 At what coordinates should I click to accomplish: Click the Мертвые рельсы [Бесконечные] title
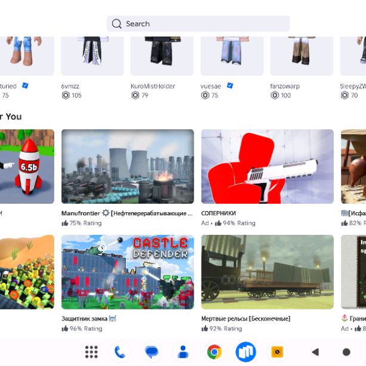tap(246, 319)
